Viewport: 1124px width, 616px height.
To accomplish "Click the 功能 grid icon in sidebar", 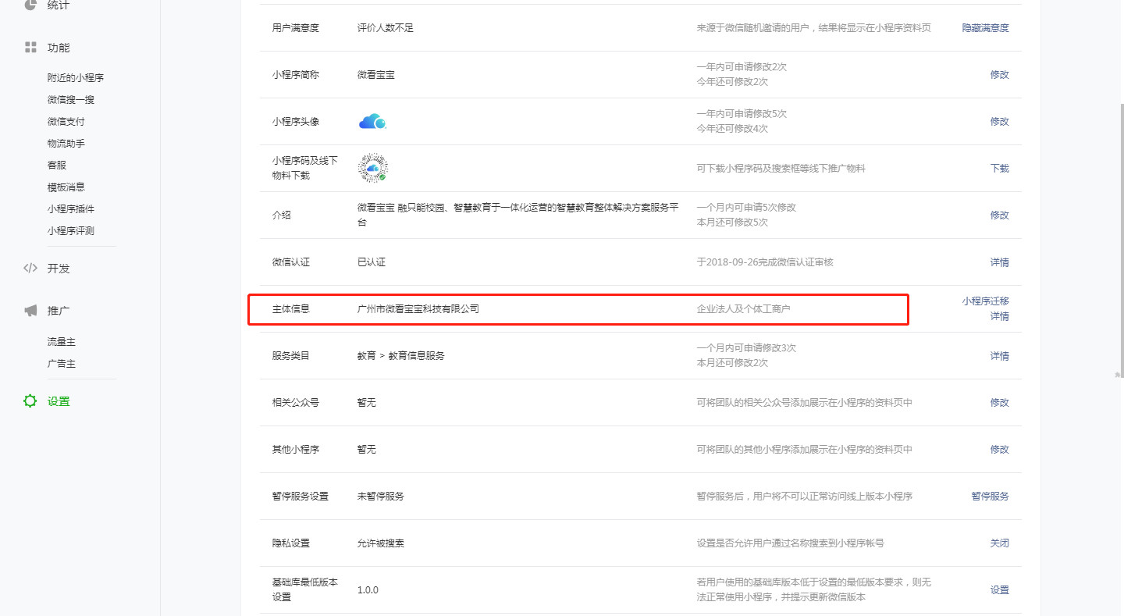I will click(30, 48).
